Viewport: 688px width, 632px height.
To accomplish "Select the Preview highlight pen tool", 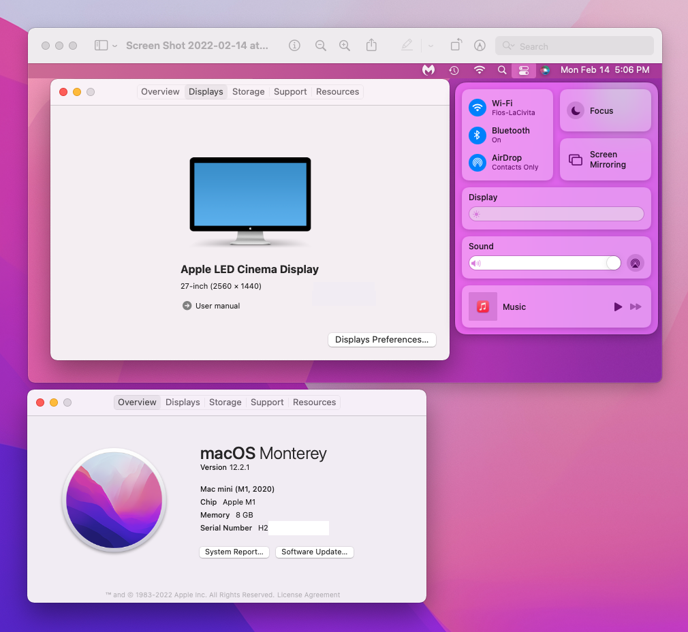I will pyautogui.click(x=407, y=45).
